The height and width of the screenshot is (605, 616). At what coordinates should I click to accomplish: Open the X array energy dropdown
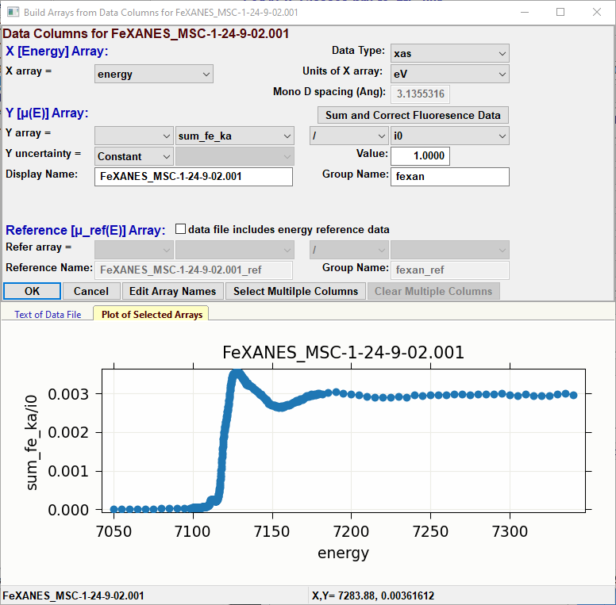[x=153, y=74]
